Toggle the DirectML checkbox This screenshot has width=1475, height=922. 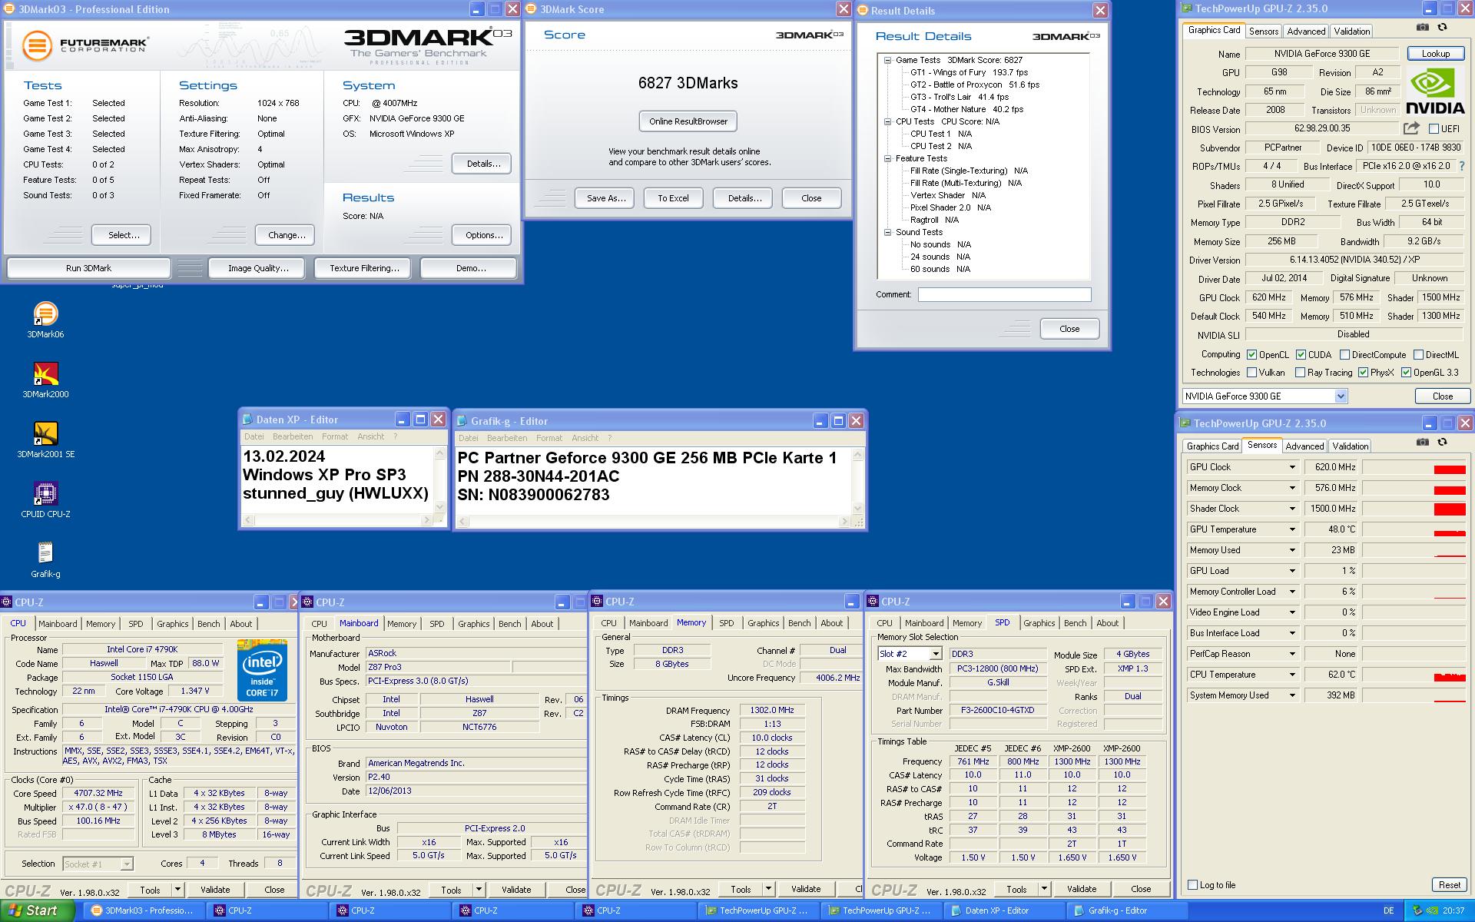coord(1418,355)
